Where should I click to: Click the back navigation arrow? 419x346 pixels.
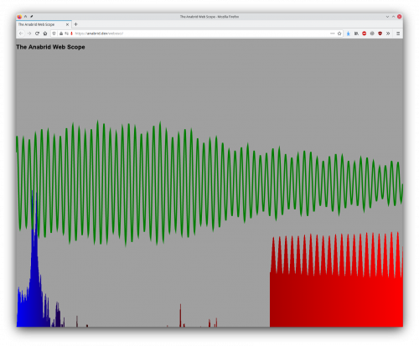point(21,34)
